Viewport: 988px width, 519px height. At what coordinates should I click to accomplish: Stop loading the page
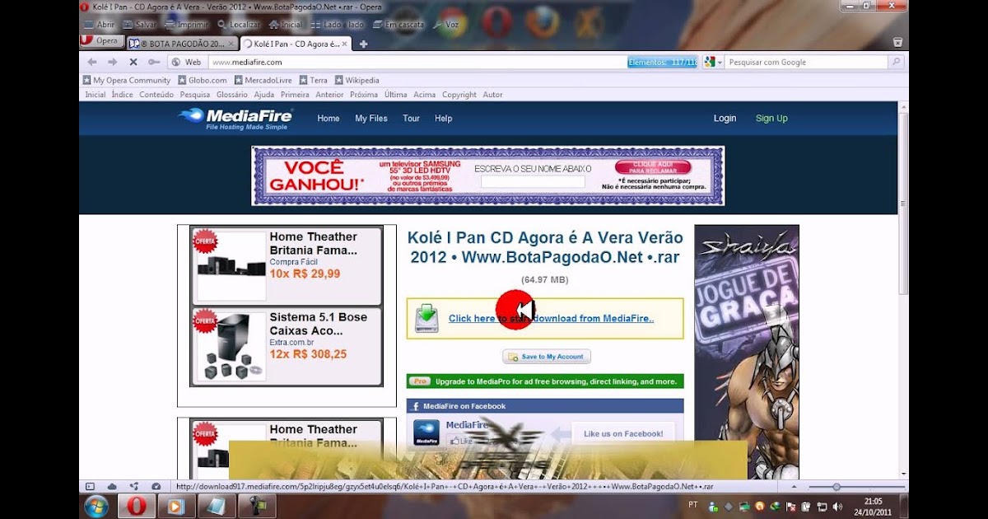pyautogui.click(x=133, y=62)
